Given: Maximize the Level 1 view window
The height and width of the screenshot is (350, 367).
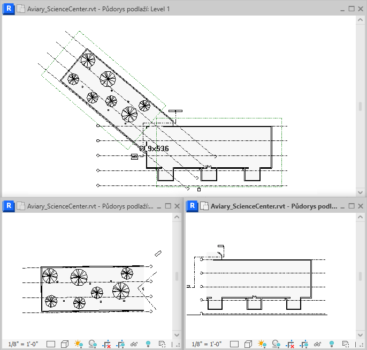Looking at the screenshot, I should 351,9.
